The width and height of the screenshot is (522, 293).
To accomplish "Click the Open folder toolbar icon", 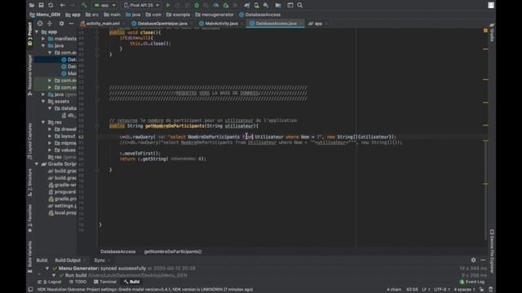I will pos(32,6).
